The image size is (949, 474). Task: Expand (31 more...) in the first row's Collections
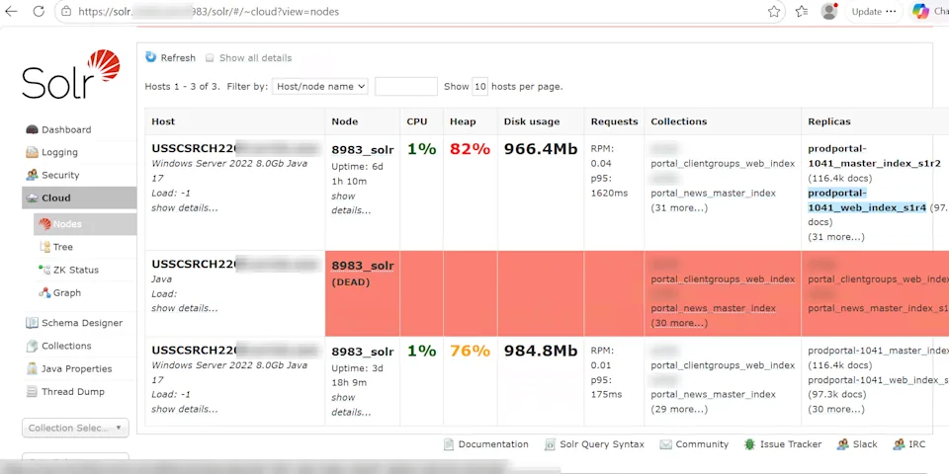[x=679, y=208]
